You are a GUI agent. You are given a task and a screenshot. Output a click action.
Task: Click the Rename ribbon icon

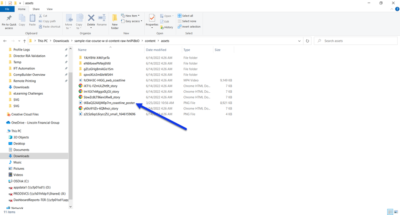coord(102,20)
